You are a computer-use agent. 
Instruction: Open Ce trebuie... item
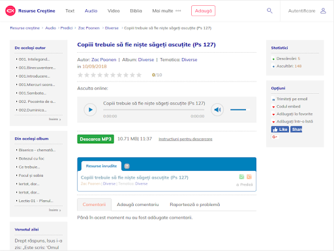29,167
